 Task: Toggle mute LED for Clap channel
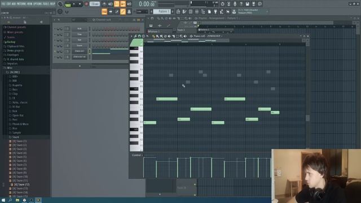(55, 34)
